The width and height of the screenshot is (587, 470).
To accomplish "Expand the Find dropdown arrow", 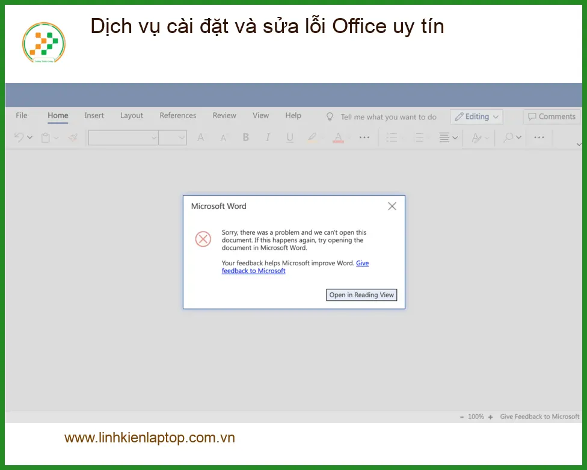I will click(x=519, y=137).
